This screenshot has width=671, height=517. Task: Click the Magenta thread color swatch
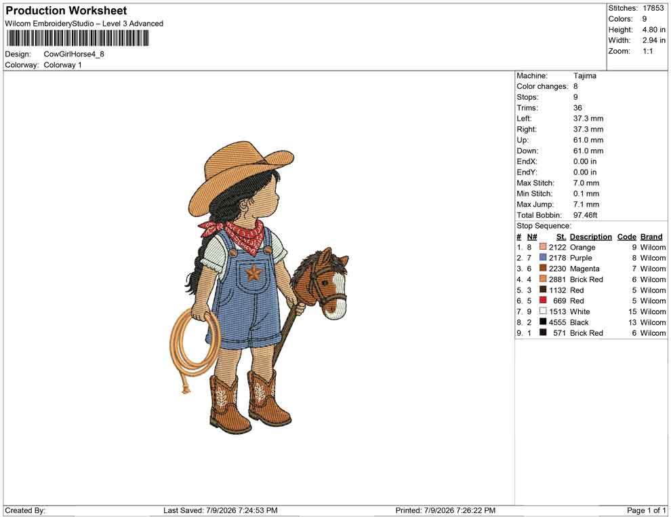point(543,268)
